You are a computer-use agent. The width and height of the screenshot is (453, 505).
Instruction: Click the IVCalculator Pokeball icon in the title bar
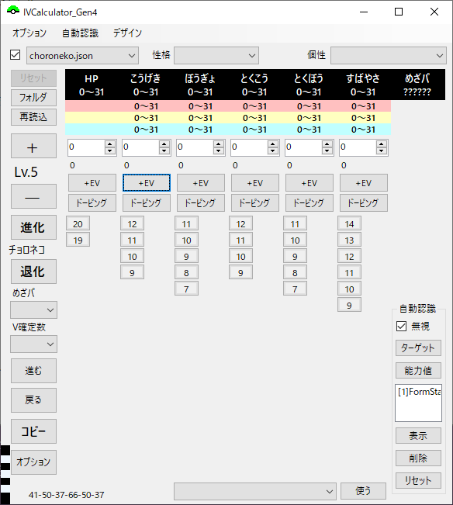tap(13, 11)
